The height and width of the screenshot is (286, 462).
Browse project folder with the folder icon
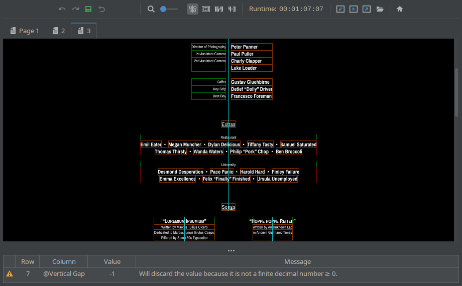pos(380,9)
